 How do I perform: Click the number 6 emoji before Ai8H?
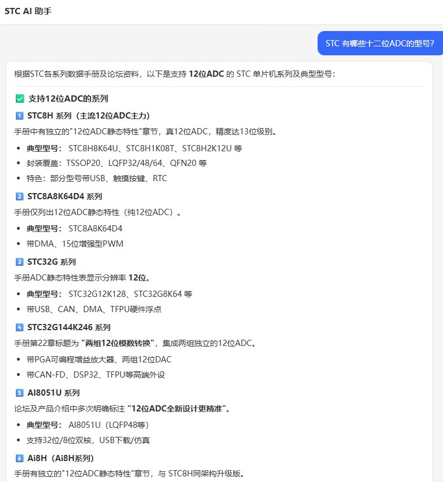click(19, 458)
